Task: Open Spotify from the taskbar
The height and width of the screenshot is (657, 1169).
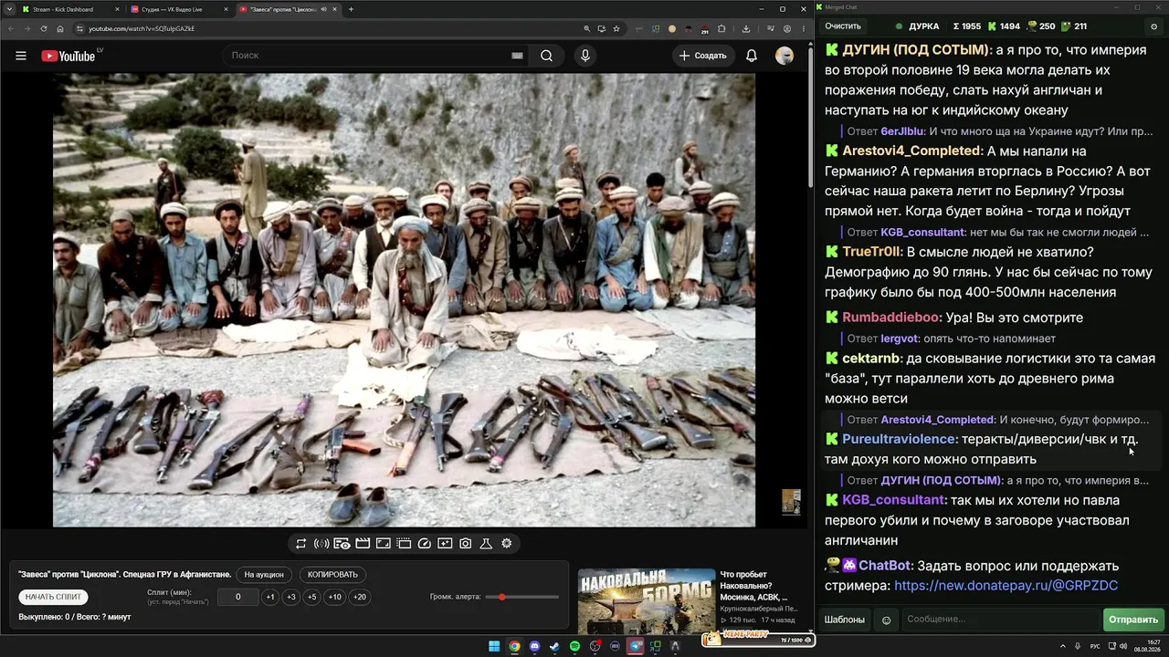Action: [x=574, y=646]
